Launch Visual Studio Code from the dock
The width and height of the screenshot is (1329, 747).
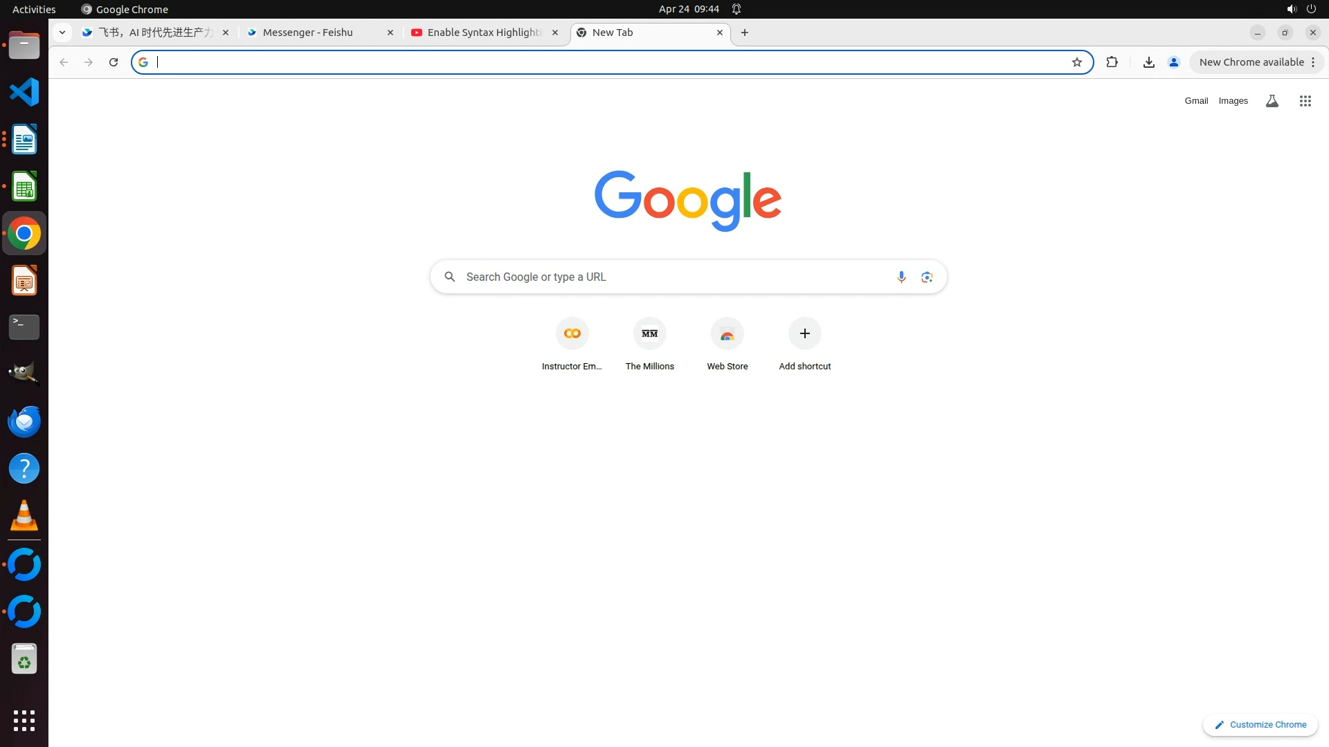coord(24,92)
